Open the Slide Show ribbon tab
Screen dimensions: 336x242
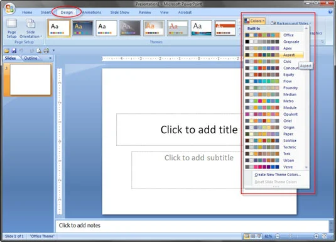(120, 13)
